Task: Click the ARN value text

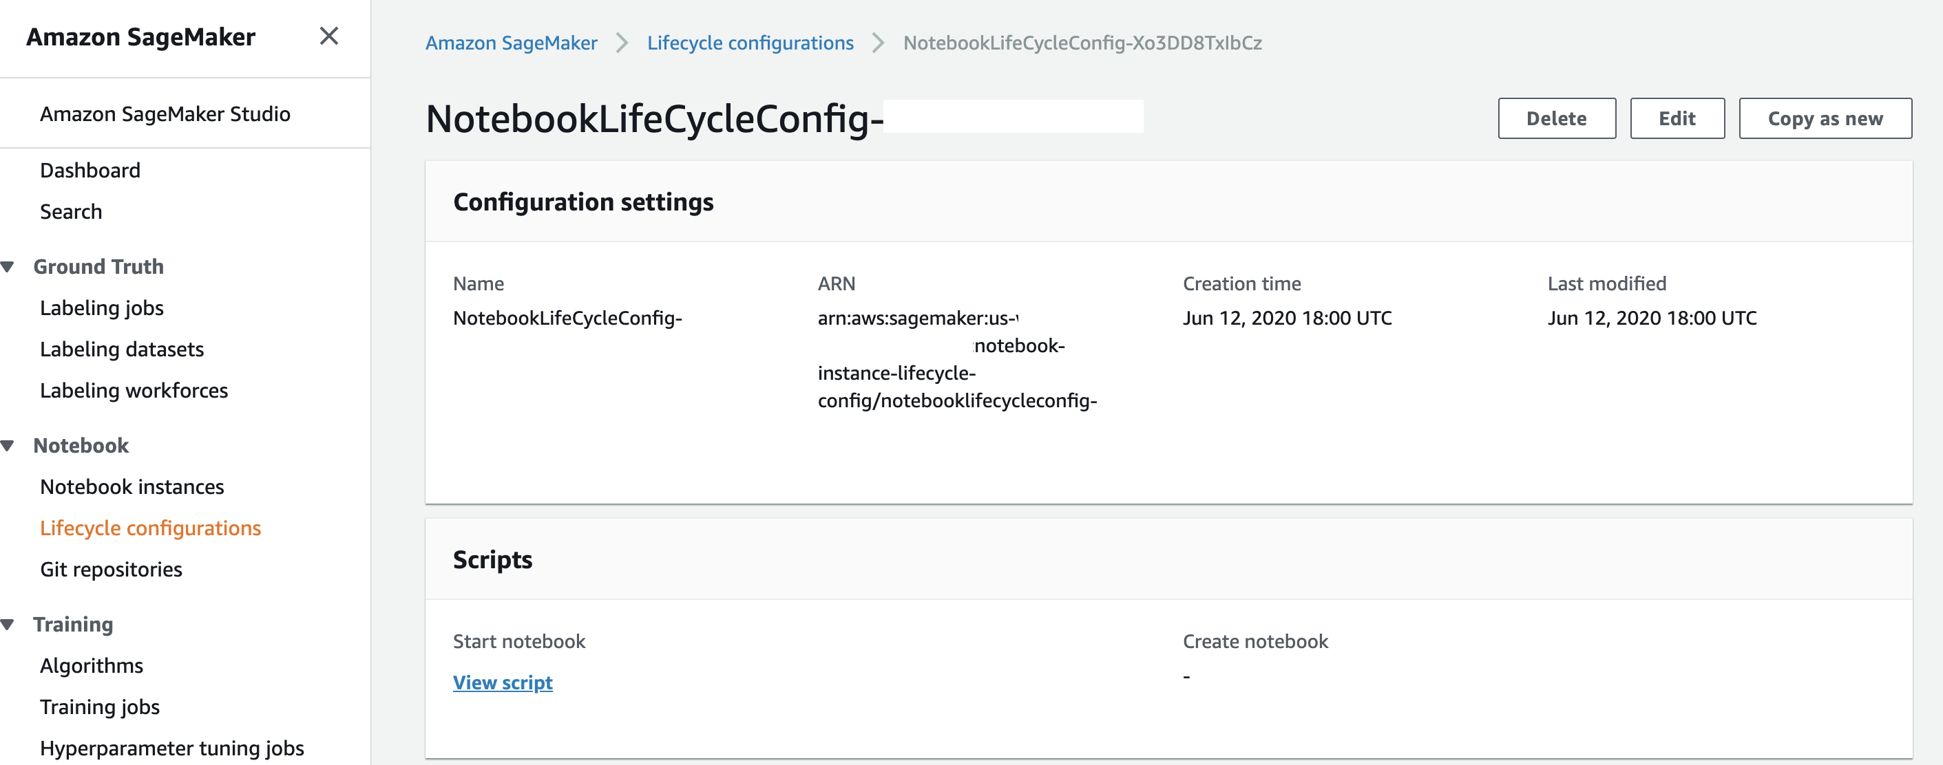Action: [x=957, y=360]
